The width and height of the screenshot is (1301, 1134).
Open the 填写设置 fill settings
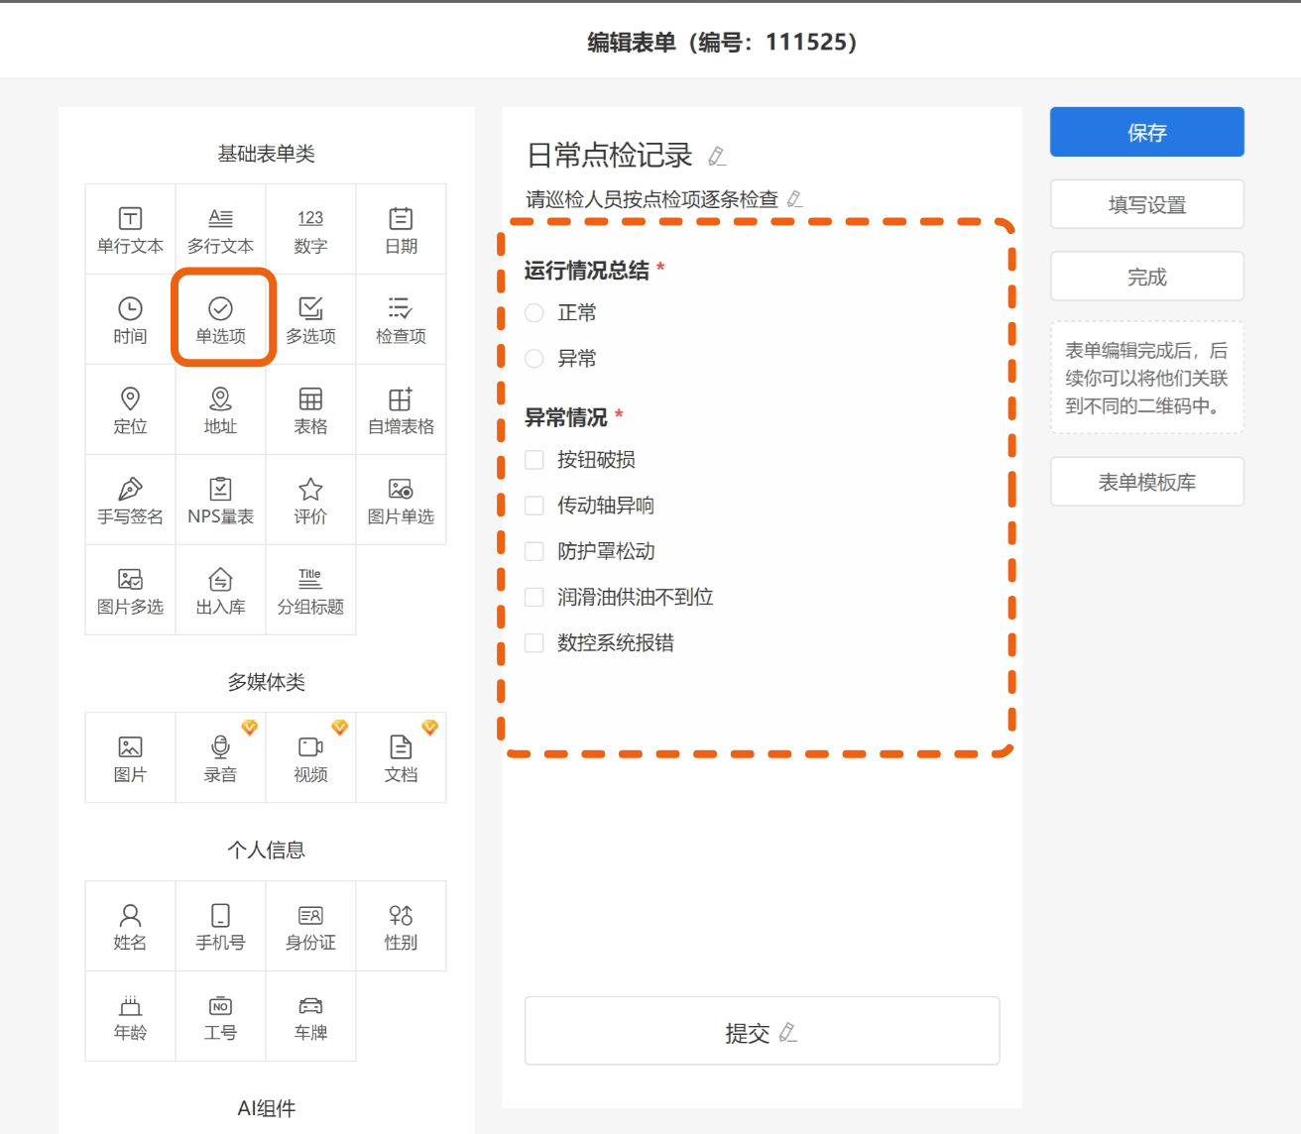(x=1146, y=204)
